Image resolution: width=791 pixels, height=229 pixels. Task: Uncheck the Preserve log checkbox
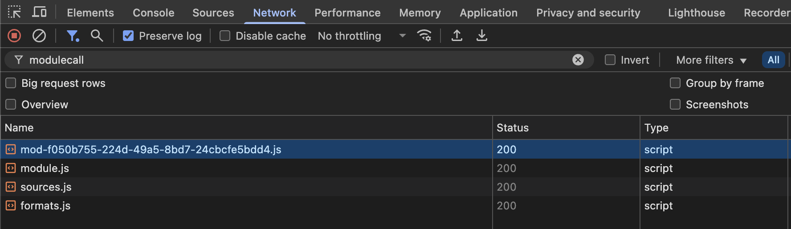click(128, 36)
